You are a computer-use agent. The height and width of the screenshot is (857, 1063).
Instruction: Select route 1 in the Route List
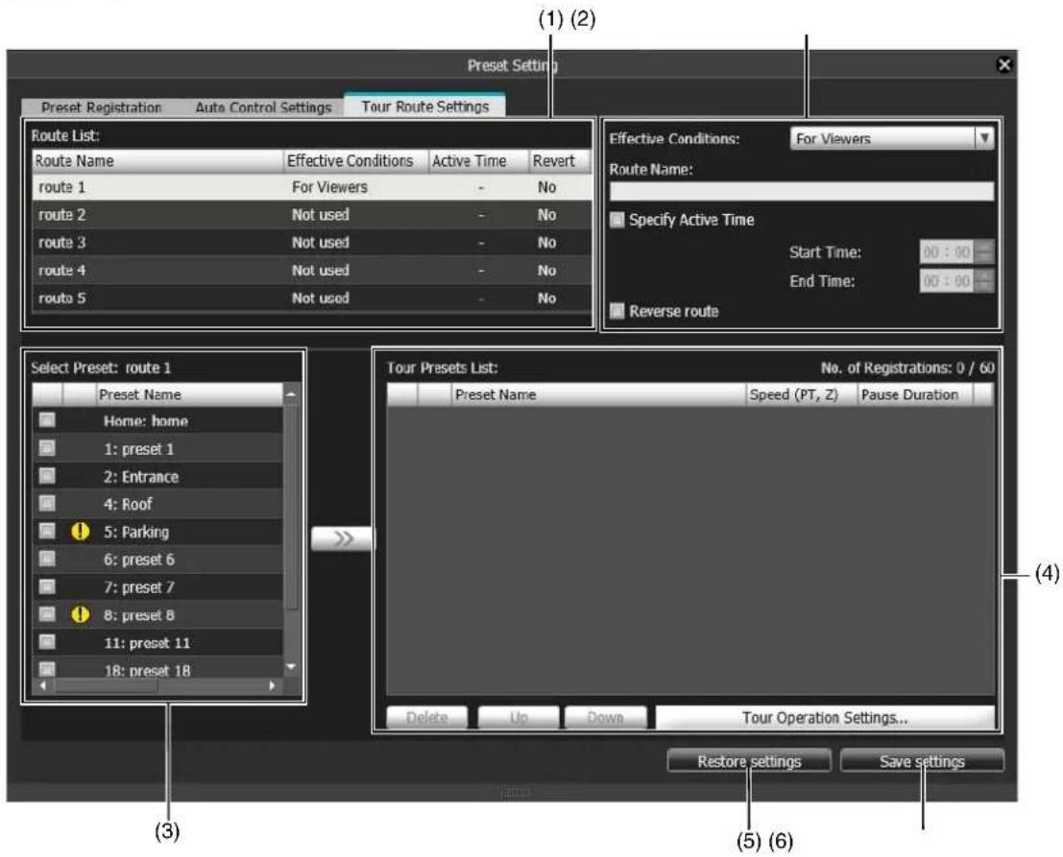click(312, 187)
